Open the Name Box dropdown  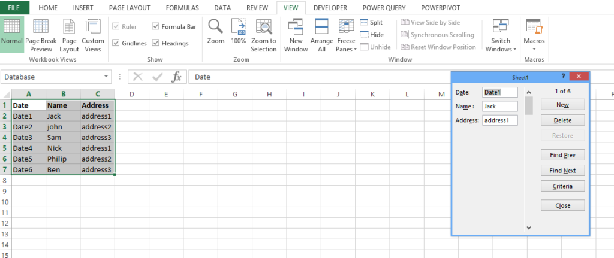pos(106,77)
